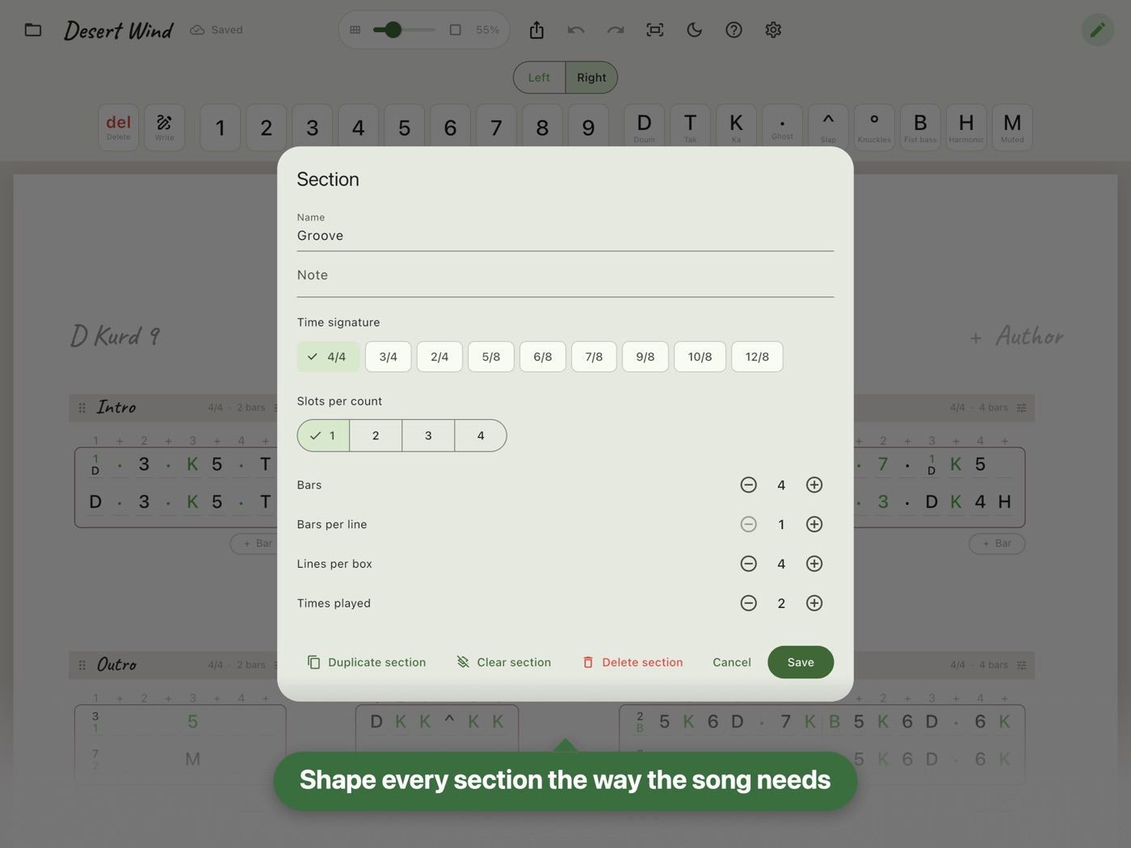
Task: Toggle the fit-to-screen icon
Action: [655, 30]
